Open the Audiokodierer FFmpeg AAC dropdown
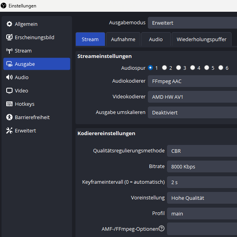 click(x=192, y=81)
